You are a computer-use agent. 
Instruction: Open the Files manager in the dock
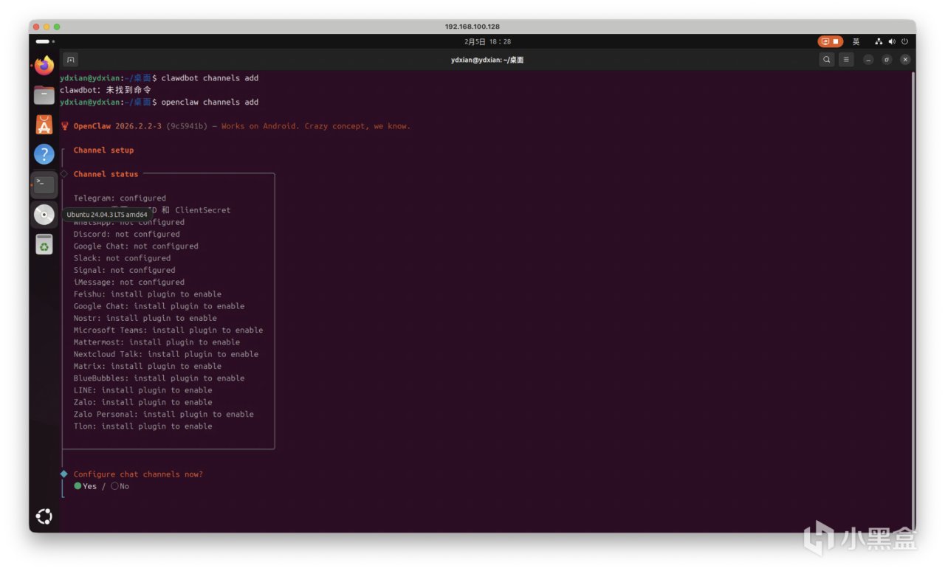(44, 95)
